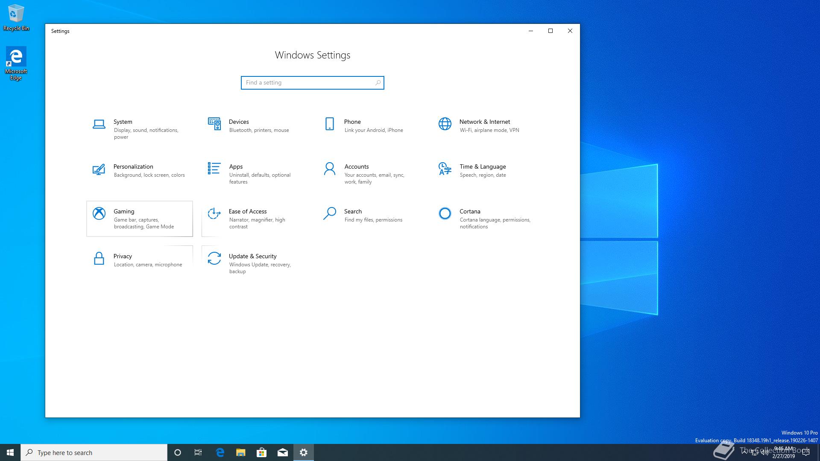Open the Accounts person icon
Image resolution: width=820 pixels, height=461 pixels.
(330, 169)
